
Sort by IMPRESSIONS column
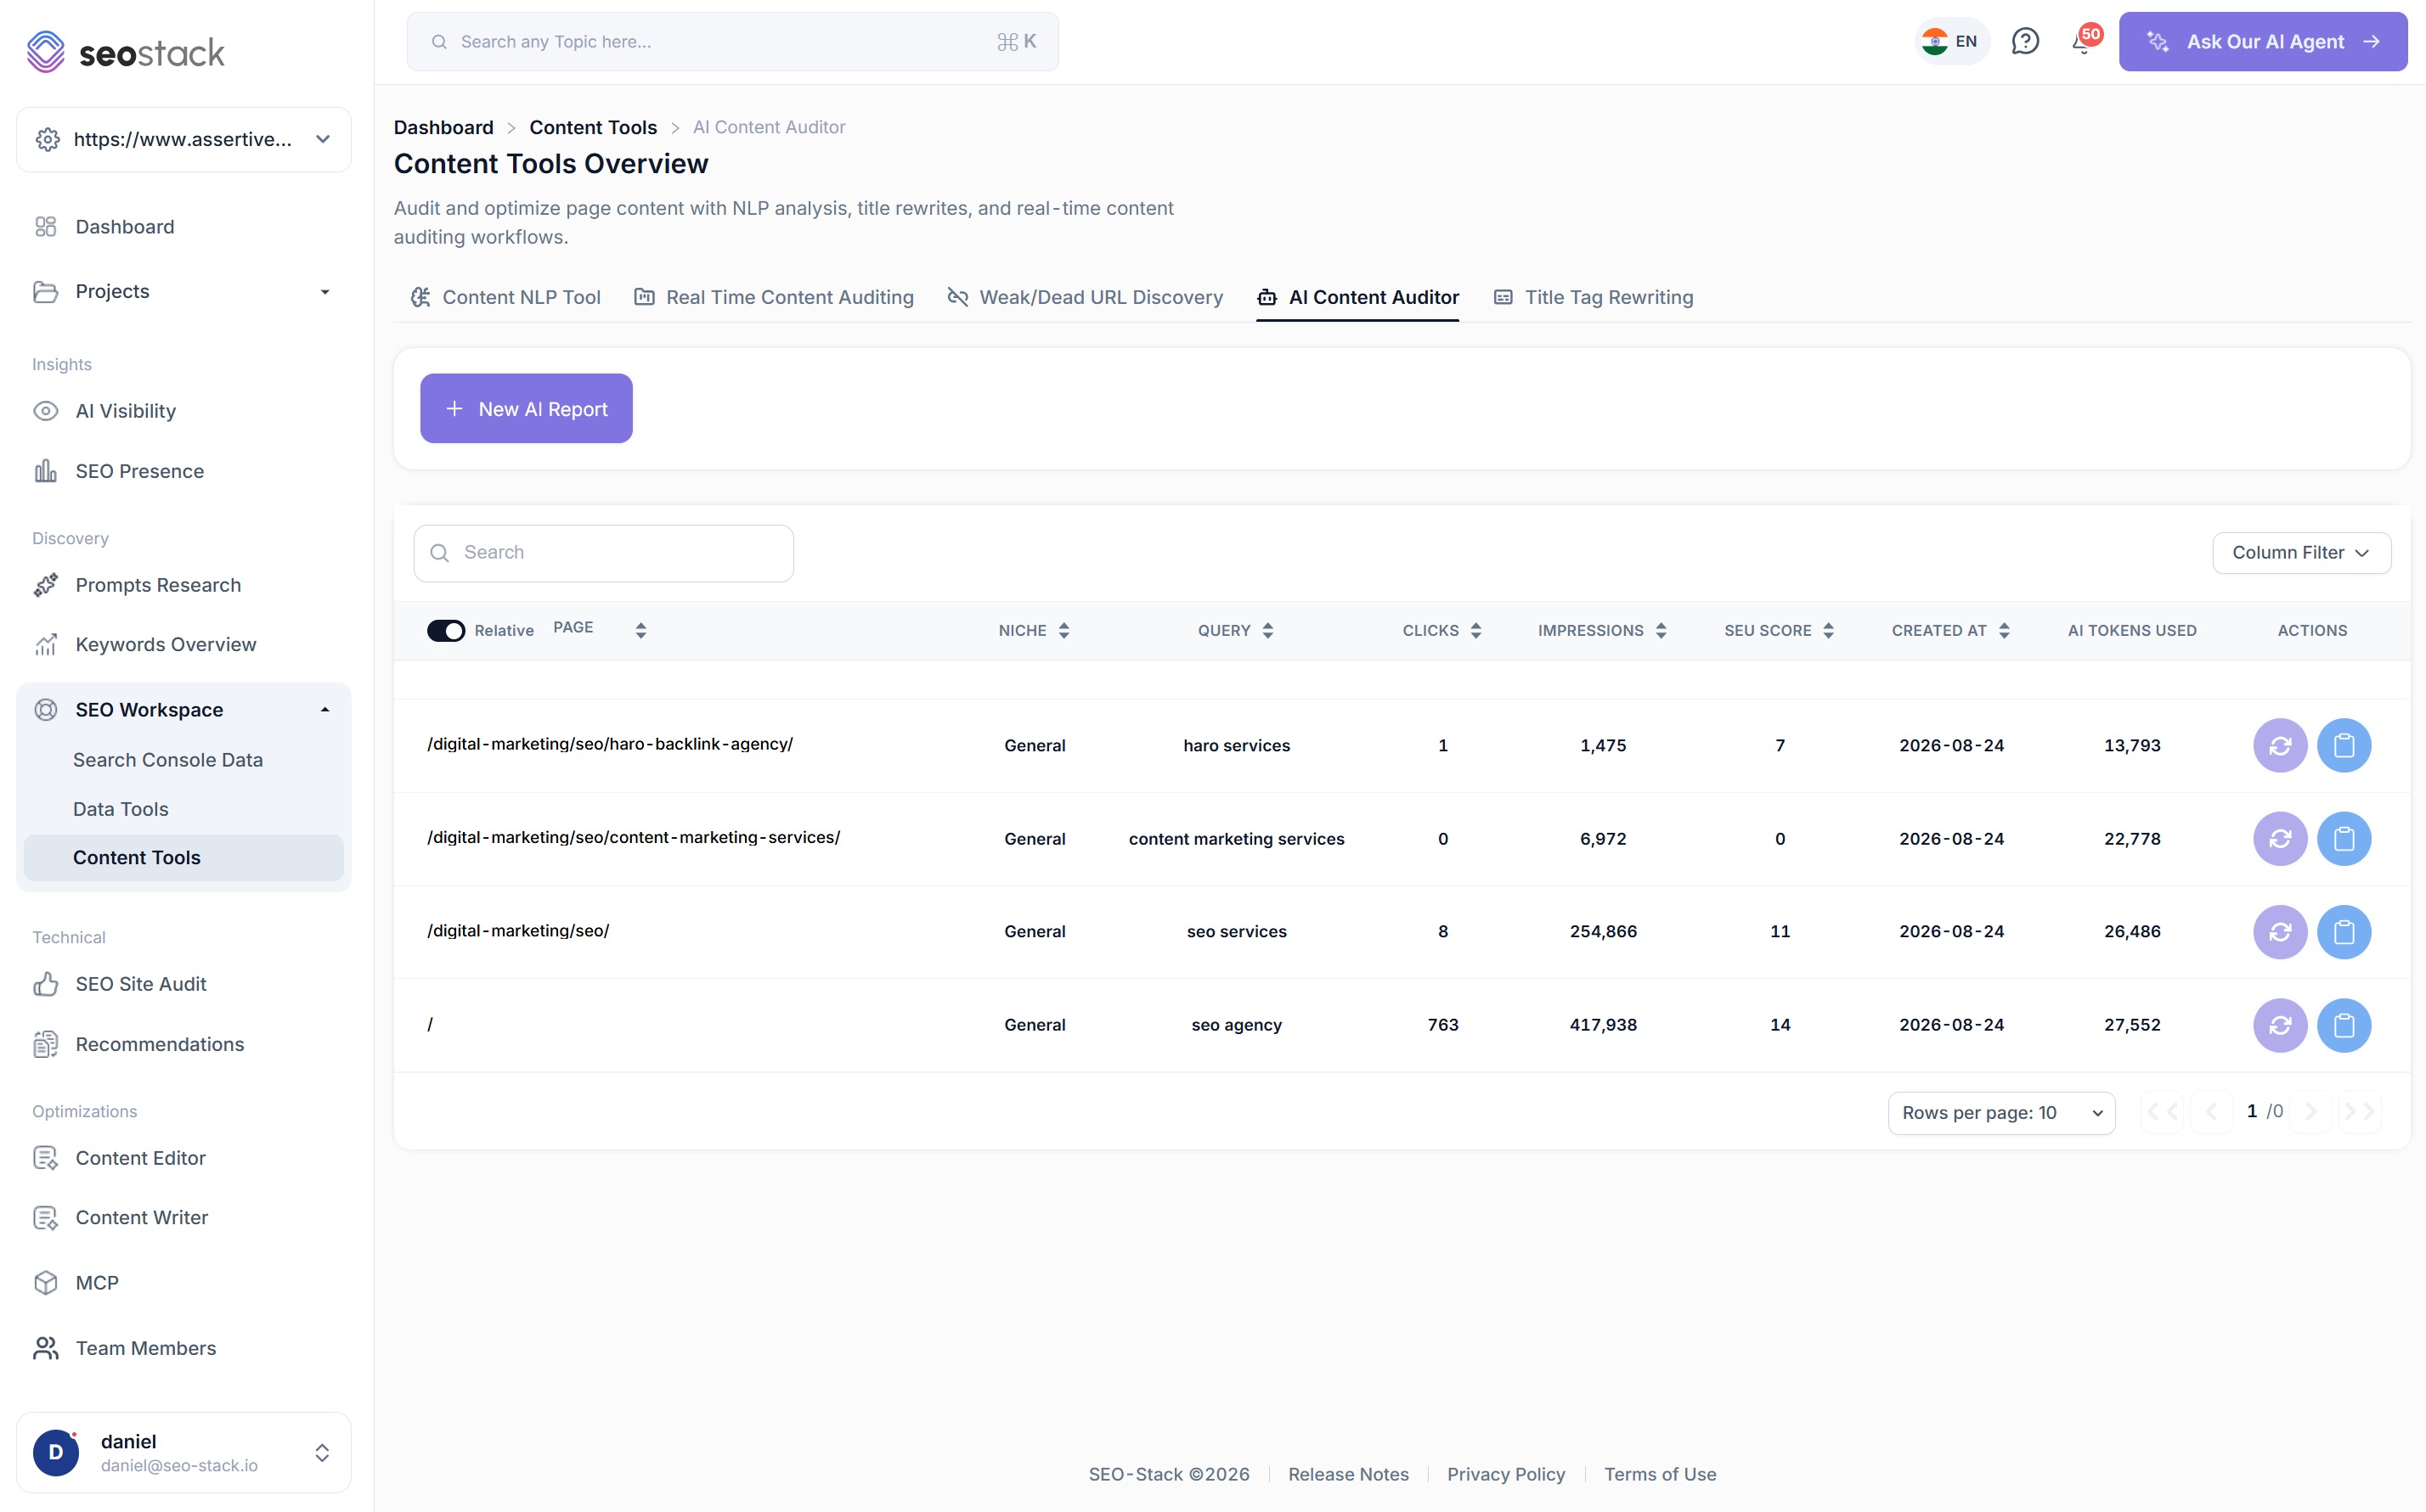point(1661,630)
